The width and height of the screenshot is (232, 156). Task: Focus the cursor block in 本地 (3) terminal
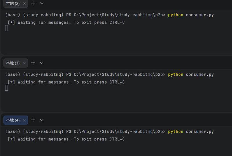[7, 88]
